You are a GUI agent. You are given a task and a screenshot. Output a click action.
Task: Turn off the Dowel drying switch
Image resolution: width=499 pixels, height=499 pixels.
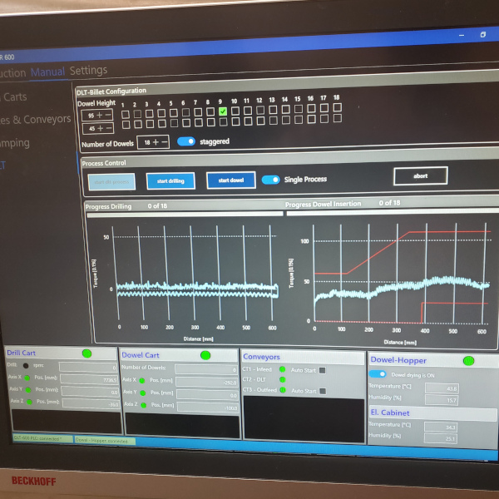(x=378, y=374)
